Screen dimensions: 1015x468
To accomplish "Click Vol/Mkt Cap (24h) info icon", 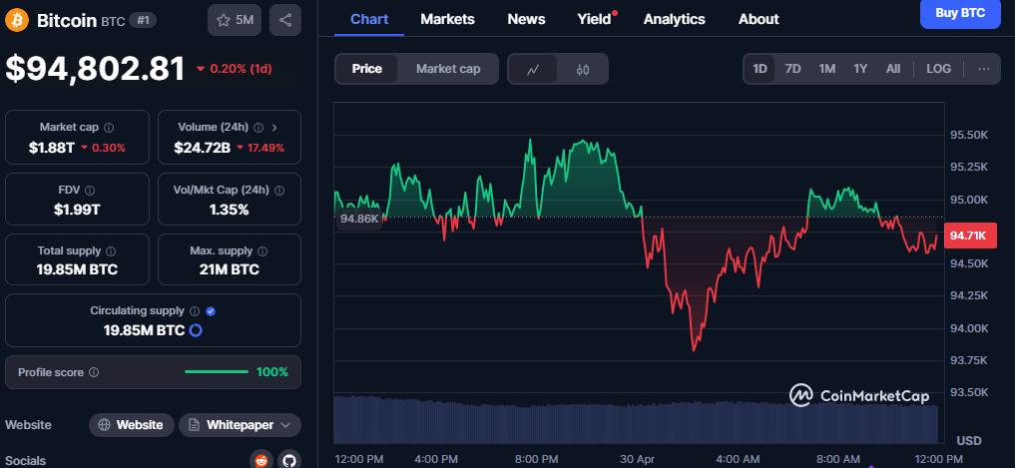I will 279,191.
